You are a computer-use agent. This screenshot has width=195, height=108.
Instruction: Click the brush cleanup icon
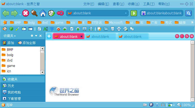pyautogui.click(x=34, y=13)
